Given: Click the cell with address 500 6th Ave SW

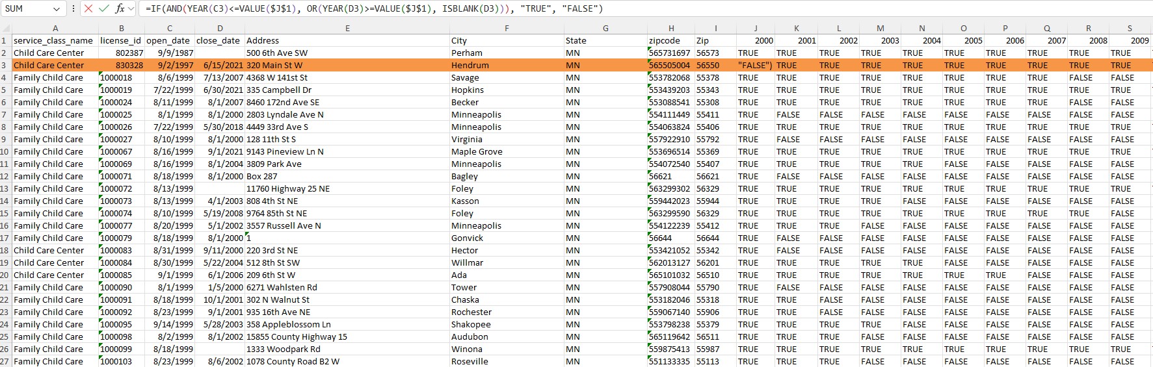Looking at the screenshot, I should pyautogui.click(x=347, y=53).
